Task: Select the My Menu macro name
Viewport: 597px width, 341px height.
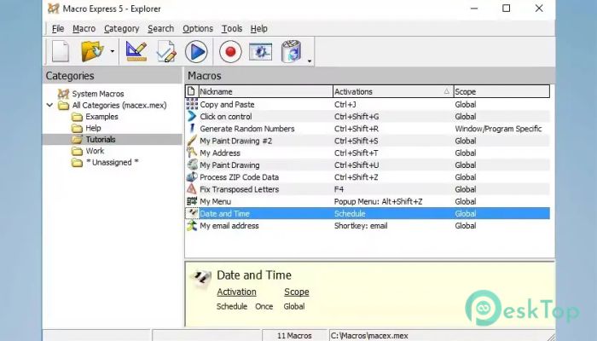Action: pyautogui.click(x=215, y=201)
